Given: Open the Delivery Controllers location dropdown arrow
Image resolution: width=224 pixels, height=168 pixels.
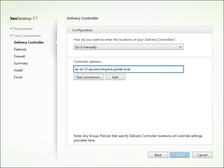Looking at the screenshot, I should pyautogui.click(x=180, y=47).
